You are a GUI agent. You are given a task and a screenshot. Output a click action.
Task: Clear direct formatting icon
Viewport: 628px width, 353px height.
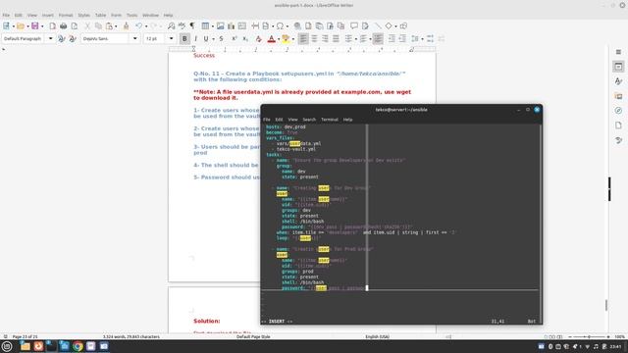click(259, 39)
